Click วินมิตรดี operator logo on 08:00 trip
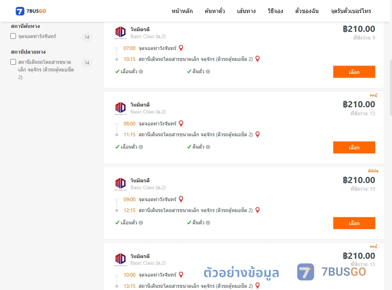 (x=120, y=108)
